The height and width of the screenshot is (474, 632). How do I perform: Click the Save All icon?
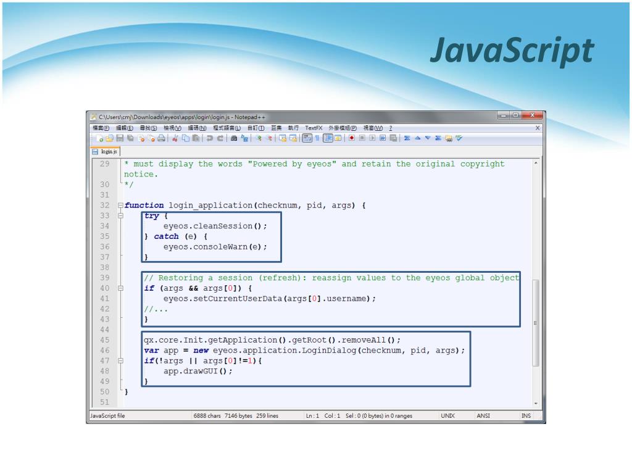[130, 138]
